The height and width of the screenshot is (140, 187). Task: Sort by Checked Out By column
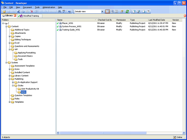click(x=106, y=20)
